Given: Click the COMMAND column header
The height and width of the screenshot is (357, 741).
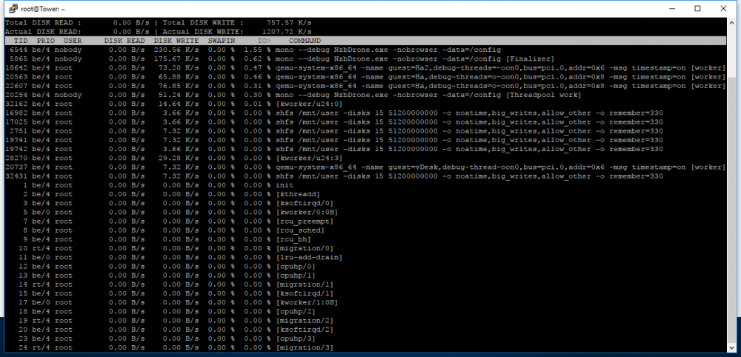Looking at the screenshot, I should tap(305, 41).
